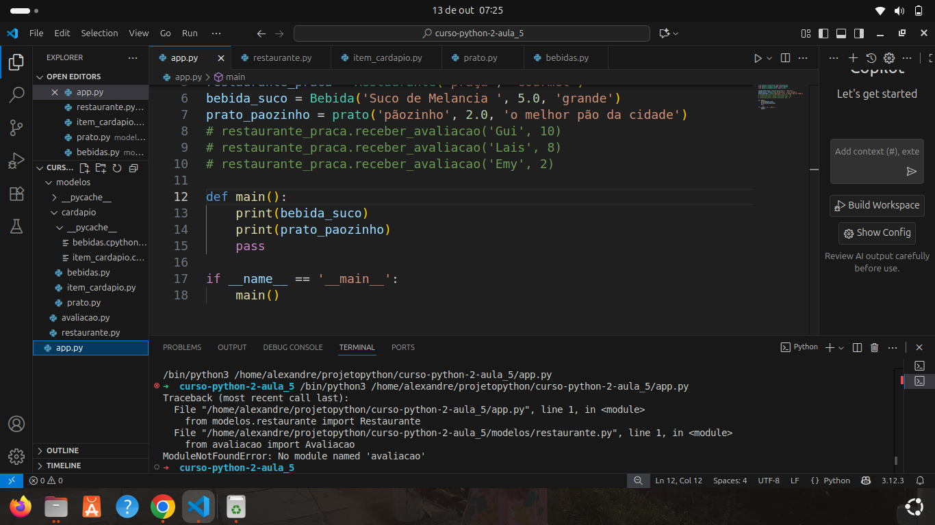This screenshot has width=935, height=525.
Task: Toggle the bottom panel layout button
Action: click(841, 33)
